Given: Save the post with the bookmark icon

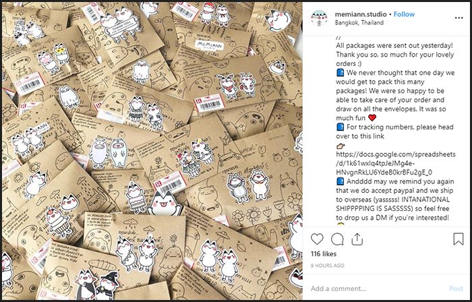Looking at the screenshot, I should pos(458,239).
